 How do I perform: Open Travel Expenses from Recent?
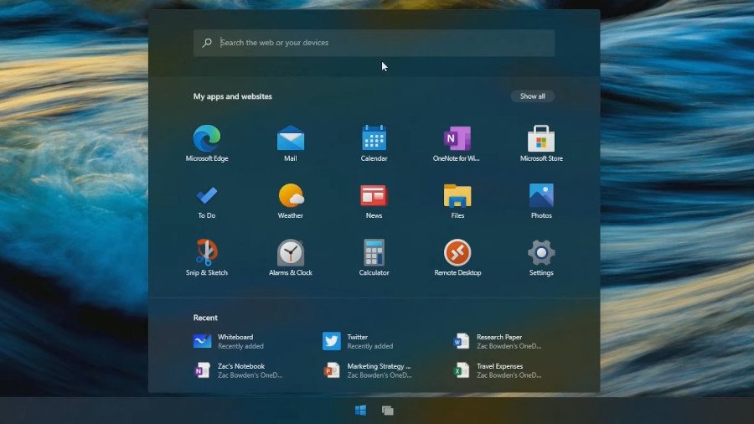coord(499,370)
